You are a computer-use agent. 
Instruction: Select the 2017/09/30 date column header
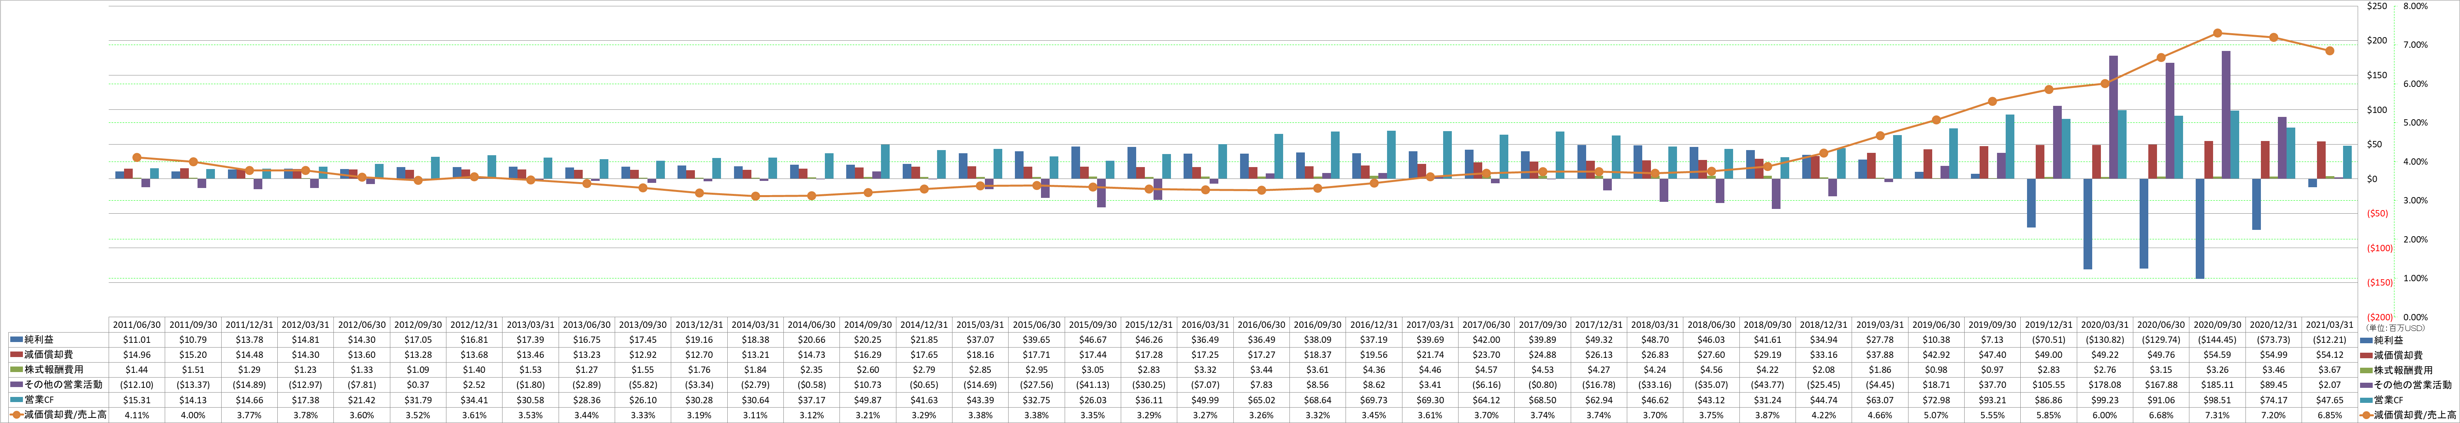[1542, 325]
